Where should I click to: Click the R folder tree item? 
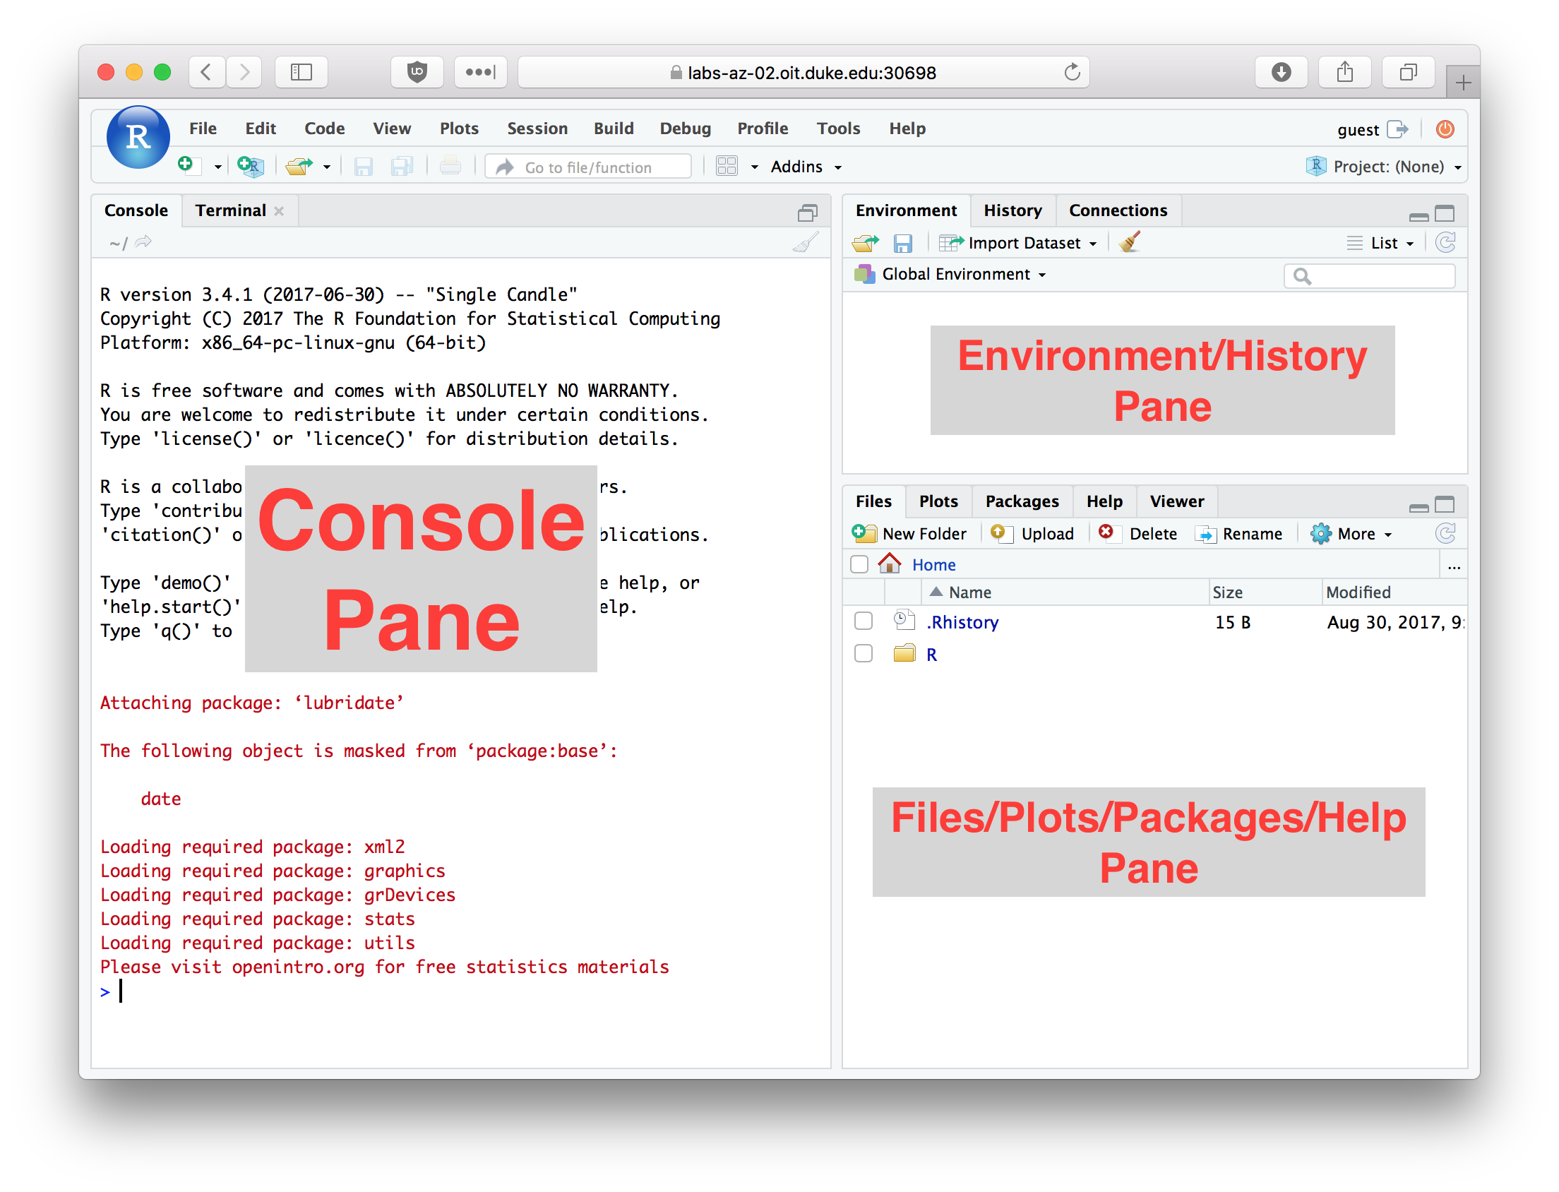933,652
